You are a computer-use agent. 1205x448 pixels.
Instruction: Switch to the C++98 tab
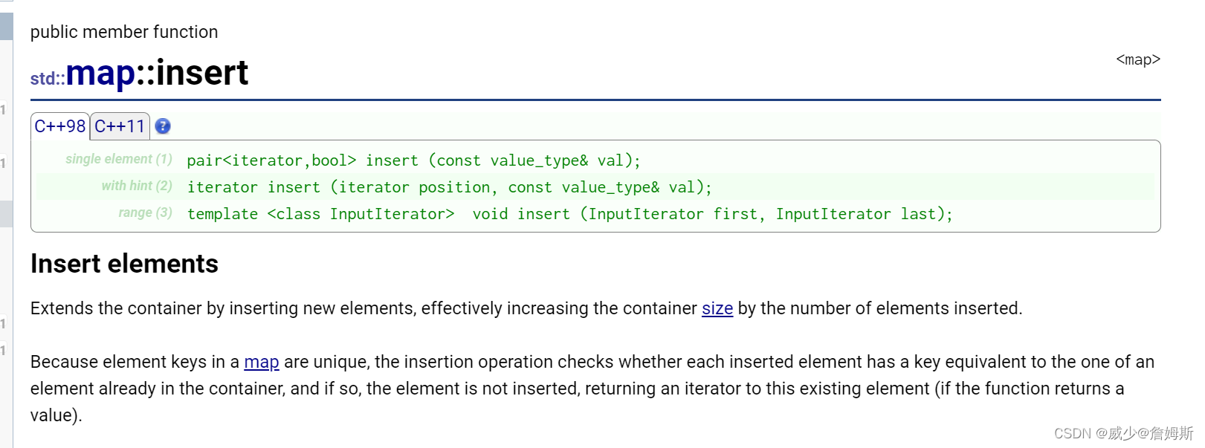pos(60,126)
